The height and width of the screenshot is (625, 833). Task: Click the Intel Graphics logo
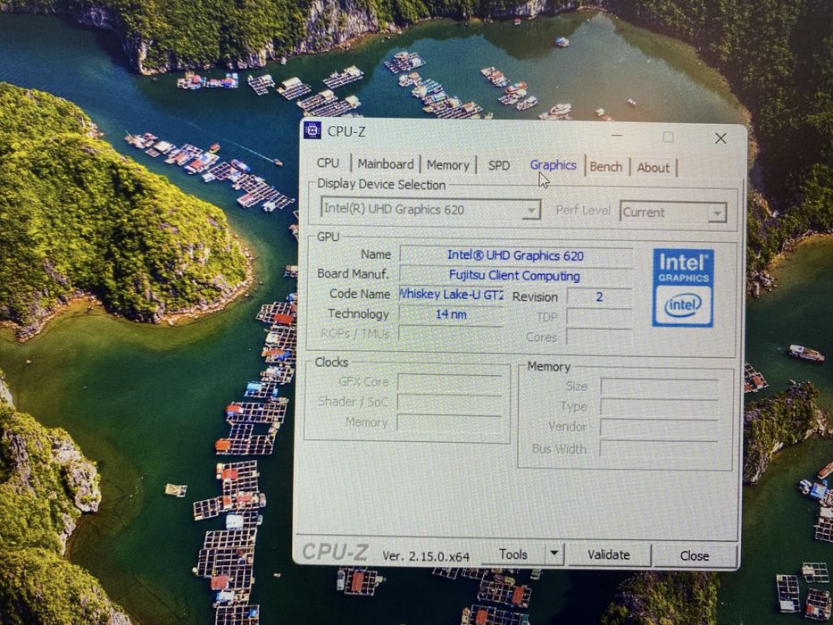pyautogui.click(x=683, y=287)
